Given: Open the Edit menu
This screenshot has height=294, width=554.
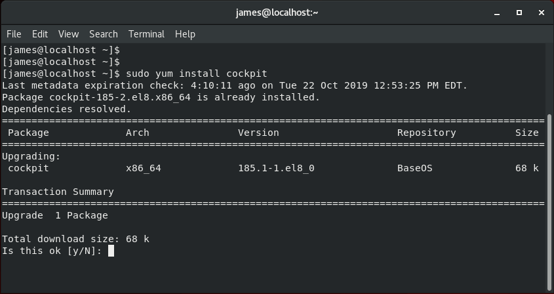Looking at the screenshot, I should 40,34.
